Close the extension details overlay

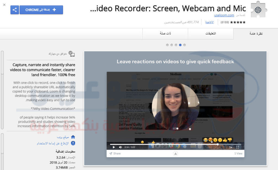pyautogui.click(x=4, y=5)
